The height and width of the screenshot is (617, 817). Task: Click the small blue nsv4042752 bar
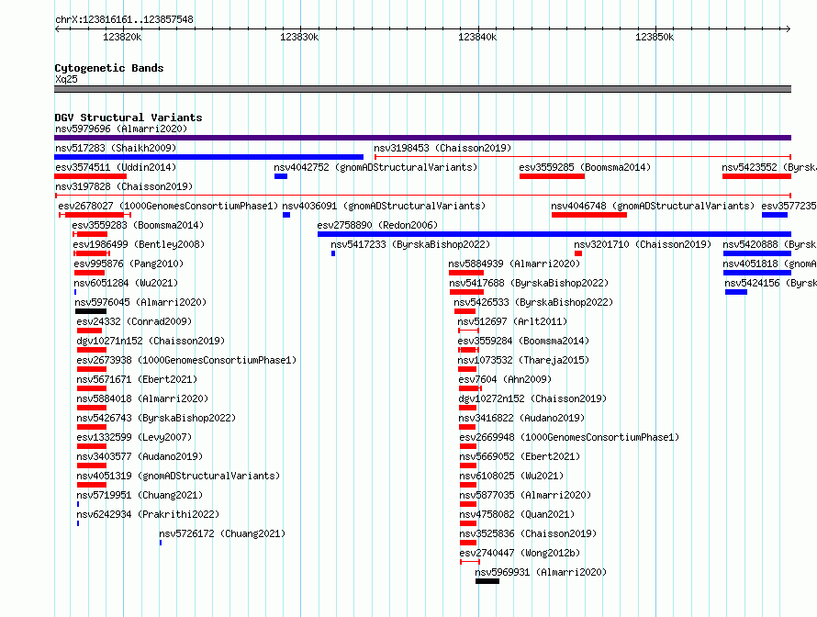281,176
